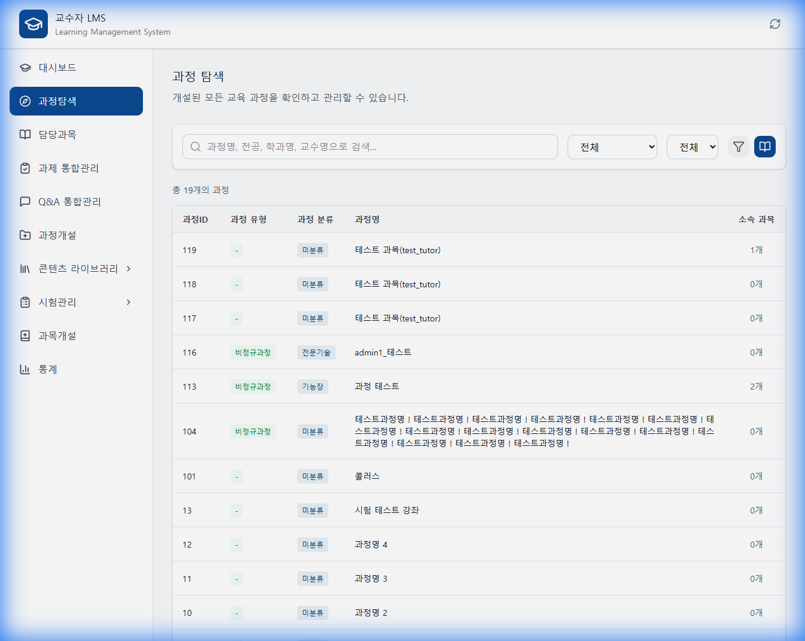
Task: Click the bar chart icon for 통계
Action: pos(25,369)
